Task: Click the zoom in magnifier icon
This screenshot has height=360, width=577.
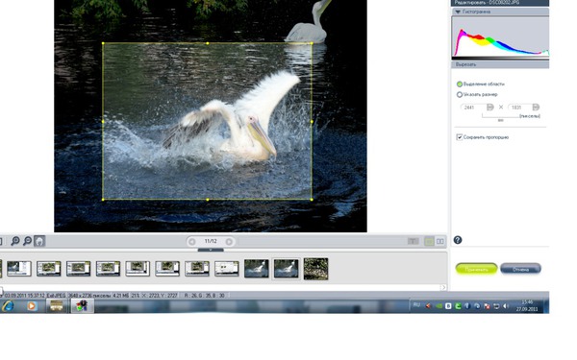Action: tap(15, 241)
